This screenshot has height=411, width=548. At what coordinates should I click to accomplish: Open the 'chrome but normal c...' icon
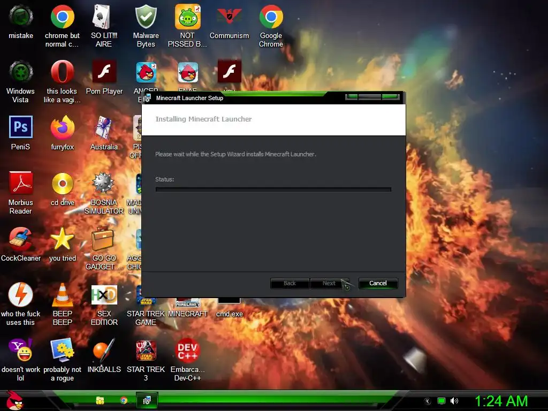[62, 26]
